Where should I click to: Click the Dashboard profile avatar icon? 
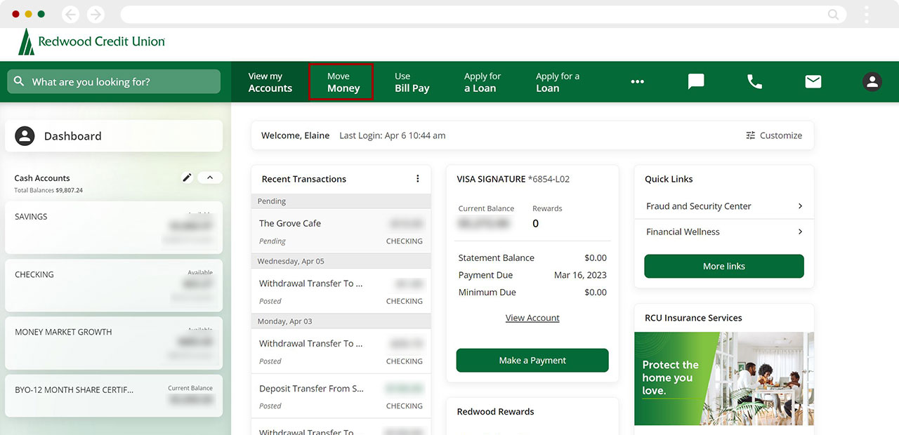[x=25, y=136]
